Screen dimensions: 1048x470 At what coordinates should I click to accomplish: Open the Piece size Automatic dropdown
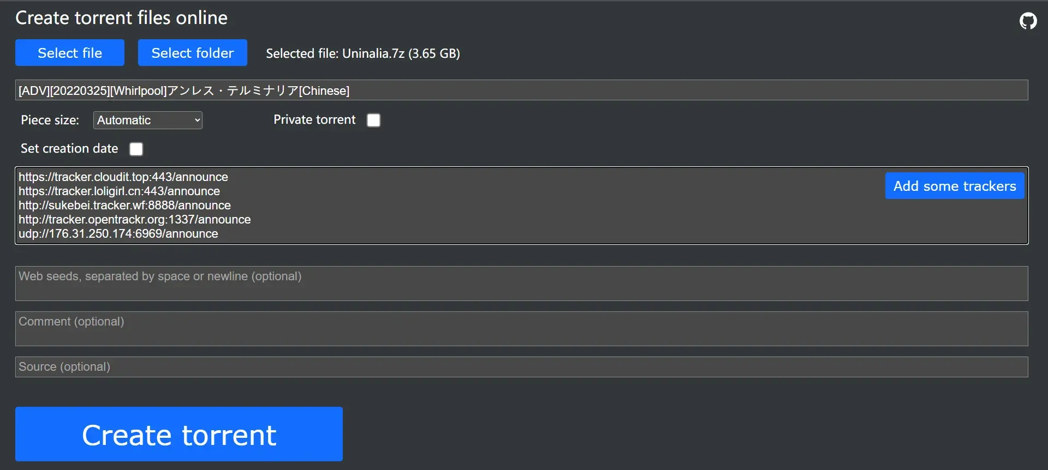[x=148, y=120]
